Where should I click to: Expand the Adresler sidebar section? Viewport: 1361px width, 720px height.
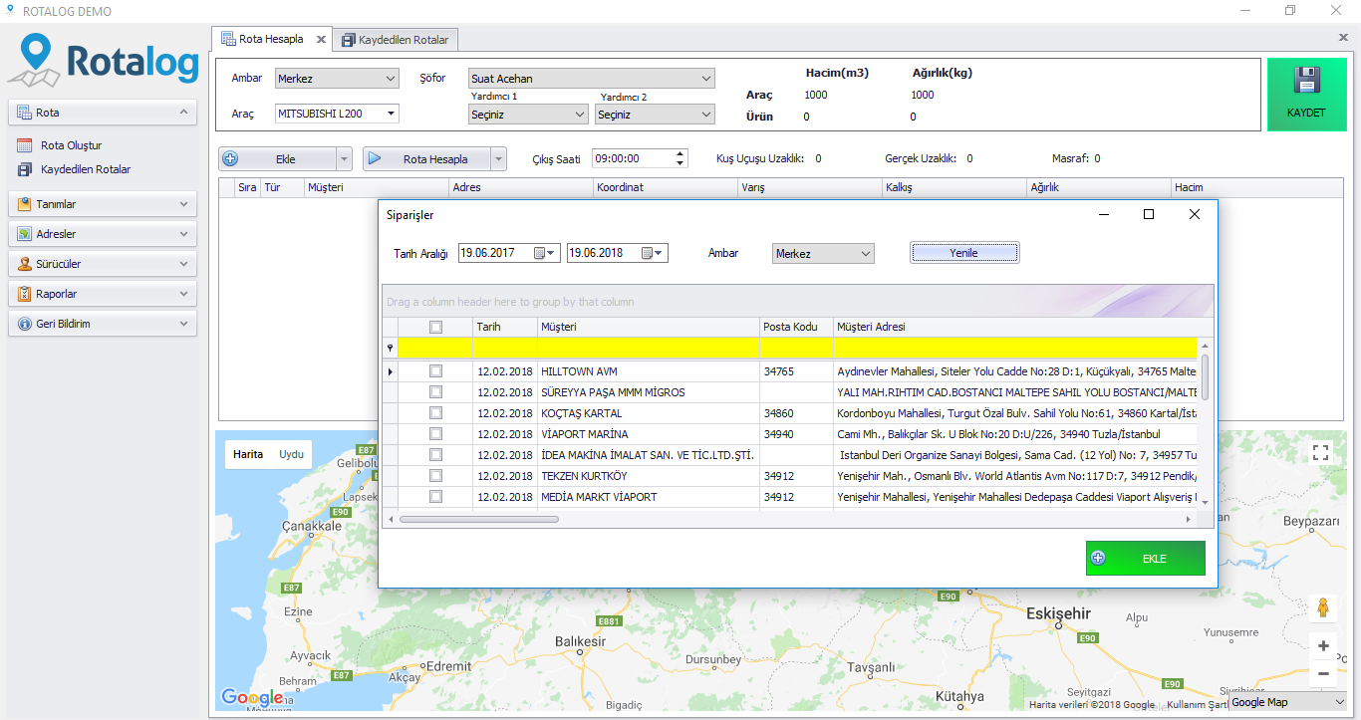coord(103,234)
